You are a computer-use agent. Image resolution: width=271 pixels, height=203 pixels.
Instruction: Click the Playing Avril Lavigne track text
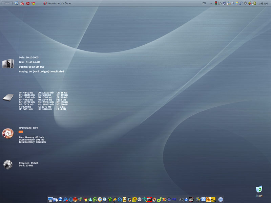(x=41, y=72)
